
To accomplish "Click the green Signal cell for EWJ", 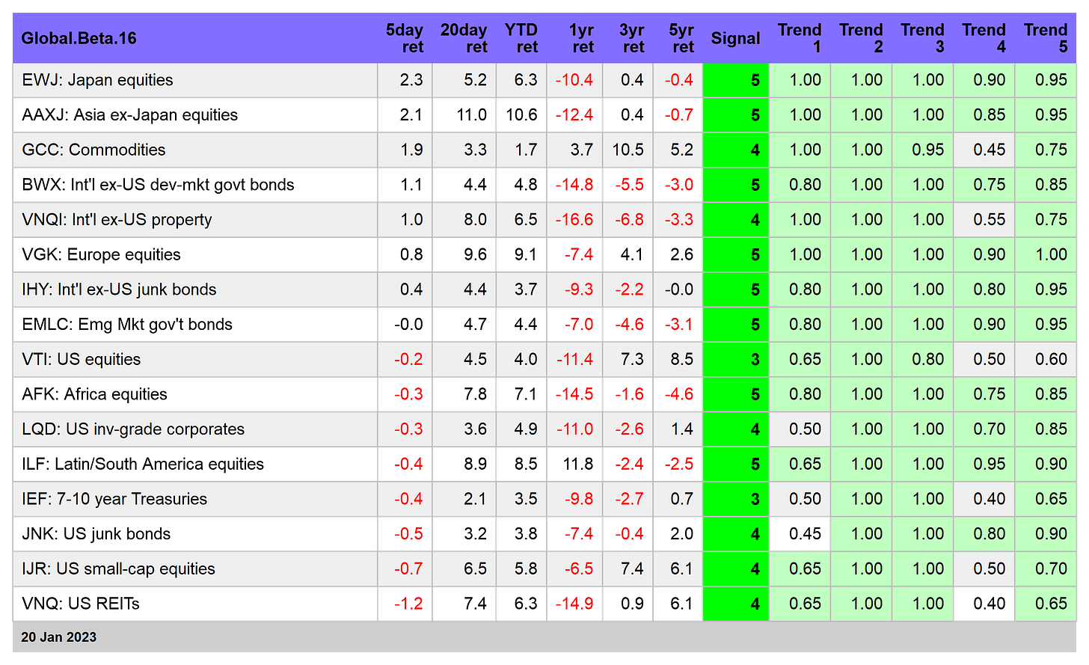I will 736,80.
